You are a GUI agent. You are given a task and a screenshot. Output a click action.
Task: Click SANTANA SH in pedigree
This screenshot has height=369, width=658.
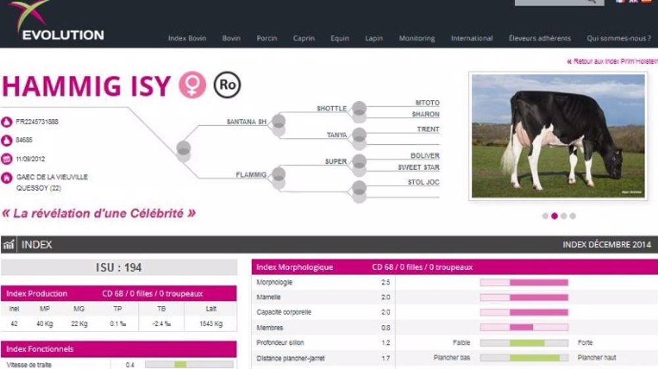coord(247,122)
